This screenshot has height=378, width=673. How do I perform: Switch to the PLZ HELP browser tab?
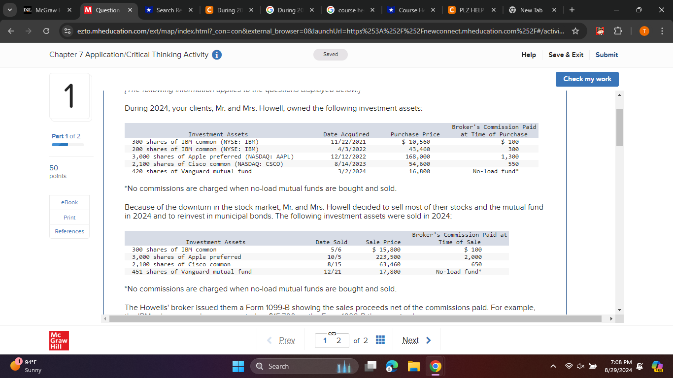pos(470,9)
